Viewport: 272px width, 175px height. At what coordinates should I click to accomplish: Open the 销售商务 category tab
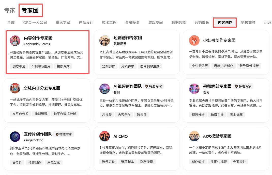pyautogui.click(x=248, y=23)
